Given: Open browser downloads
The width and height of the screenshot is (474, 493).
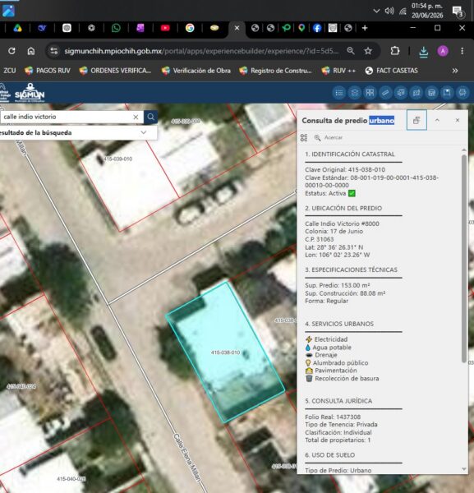Looking at the screenshot, I should pyautogui.click(x=424, y=52).
